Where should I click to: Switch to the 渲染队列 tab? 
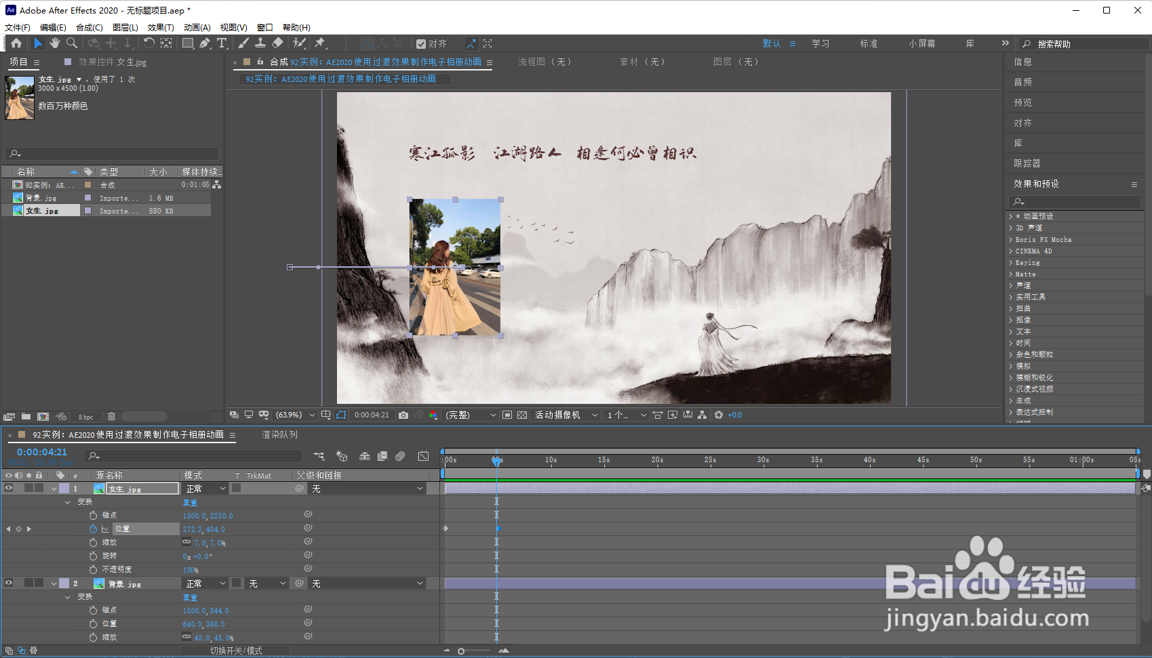[280, 434]
